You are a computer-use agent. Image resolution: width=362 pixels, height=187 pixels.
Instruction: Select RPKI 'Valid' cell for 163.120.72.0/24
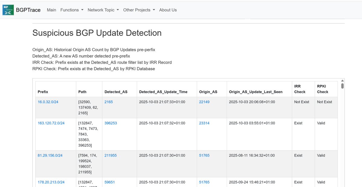click(326, 134)
